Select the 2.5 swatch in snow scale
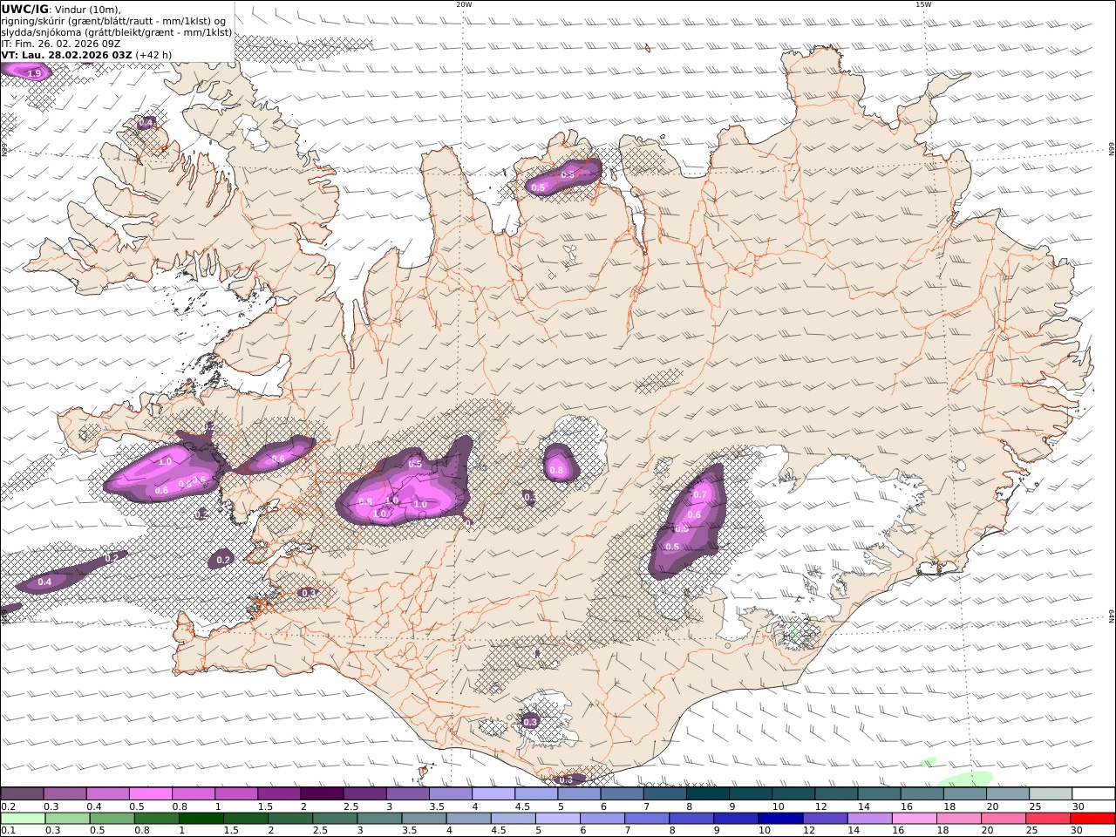Viewport: 1116px width, 837px height. tap(364, 793)
